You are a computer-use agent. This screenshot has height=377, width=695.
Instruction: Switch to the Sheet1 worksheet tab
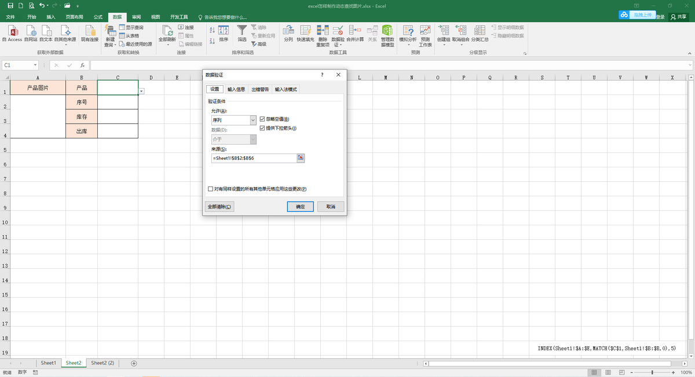point(49,363)
